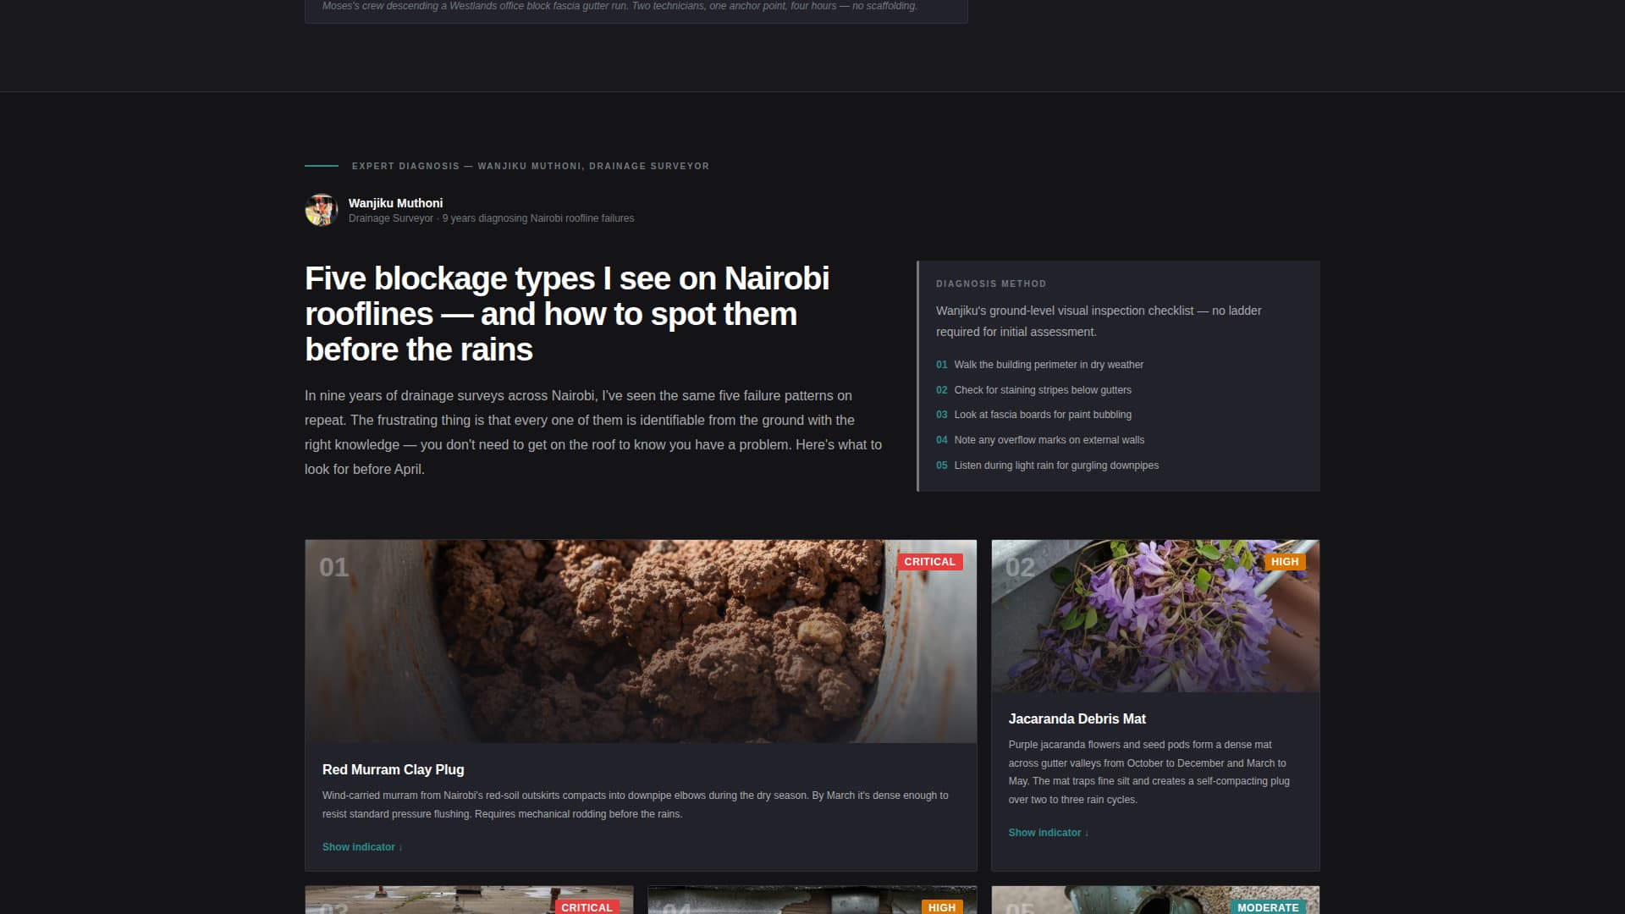
Task: Open the Red Murram clay photo
Action: coord(641,641)
